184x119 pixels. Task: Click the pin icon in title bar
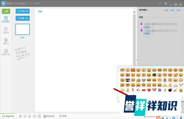click(x=166, y=3)
